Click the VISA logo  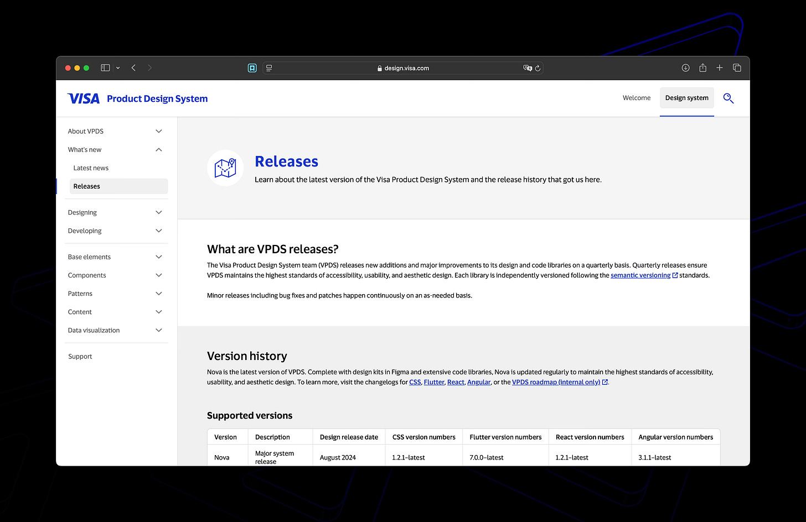[84, 98]
